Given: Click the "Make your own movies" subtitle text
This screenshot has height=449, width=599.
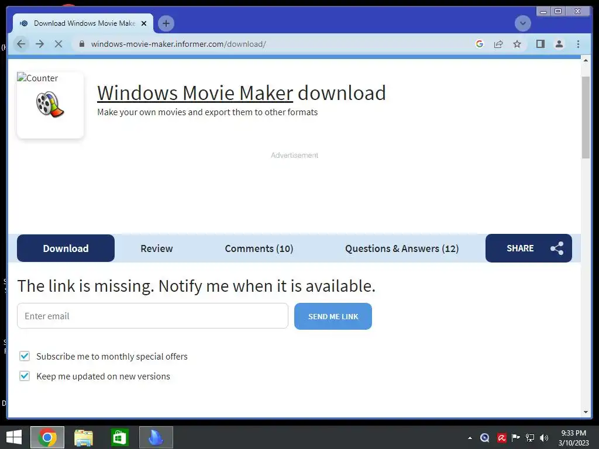Looking at the screenshot, I should 208,112.
